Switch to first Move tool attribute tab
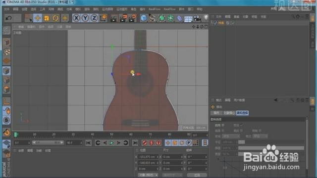This screenshot has height=178, width=317. [x=216, y=113]
